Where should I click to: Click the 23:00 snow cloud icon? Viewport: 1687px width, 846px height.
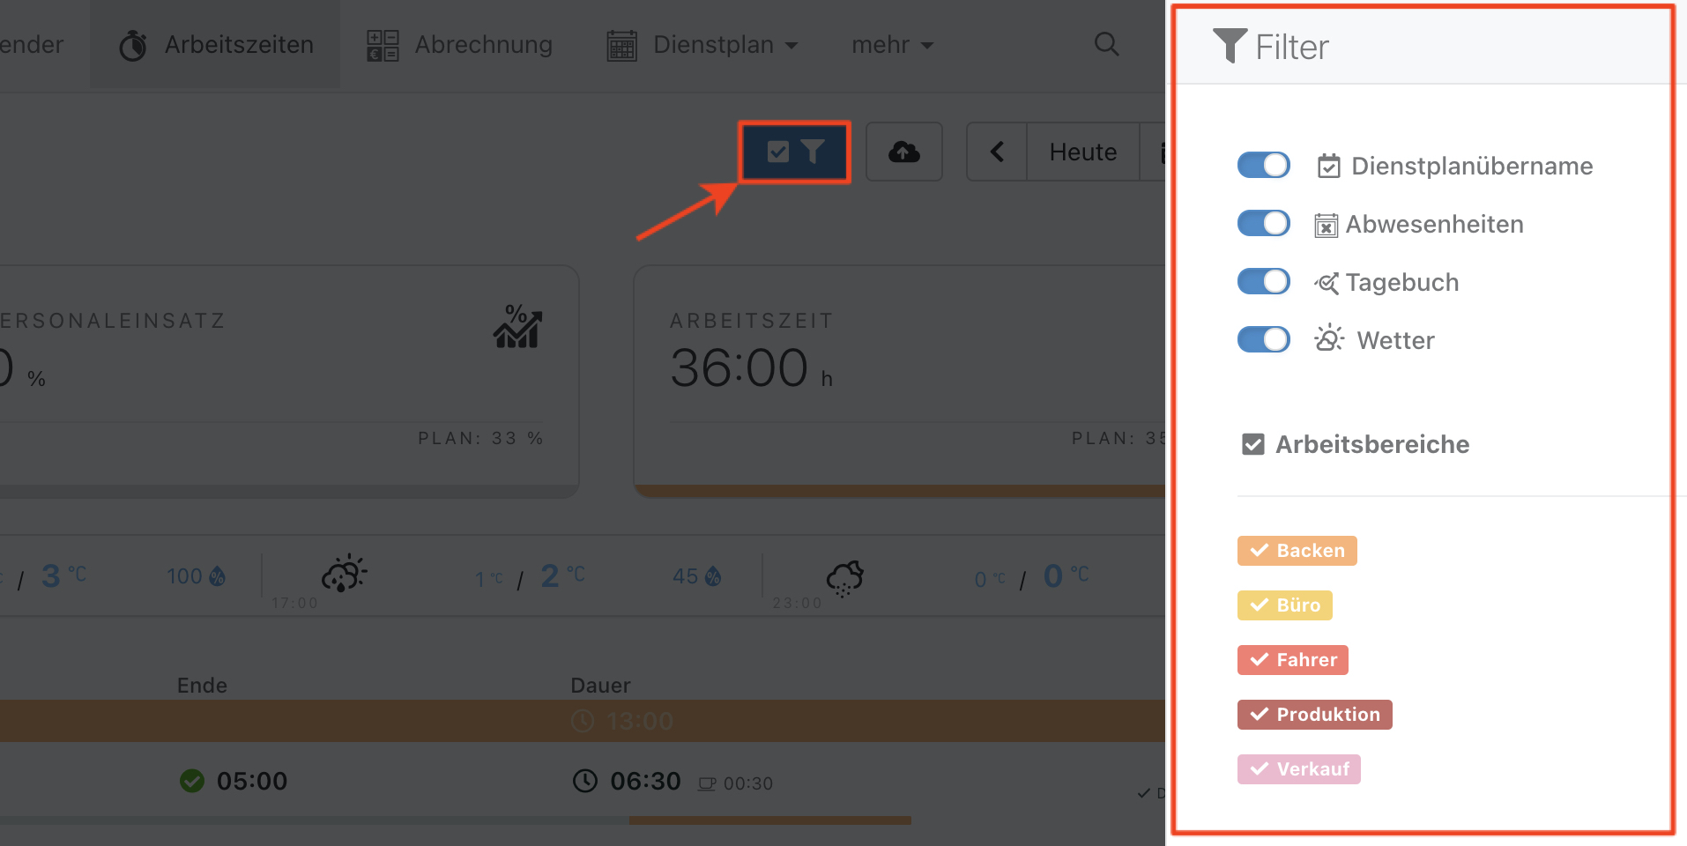tap(844, 578)
